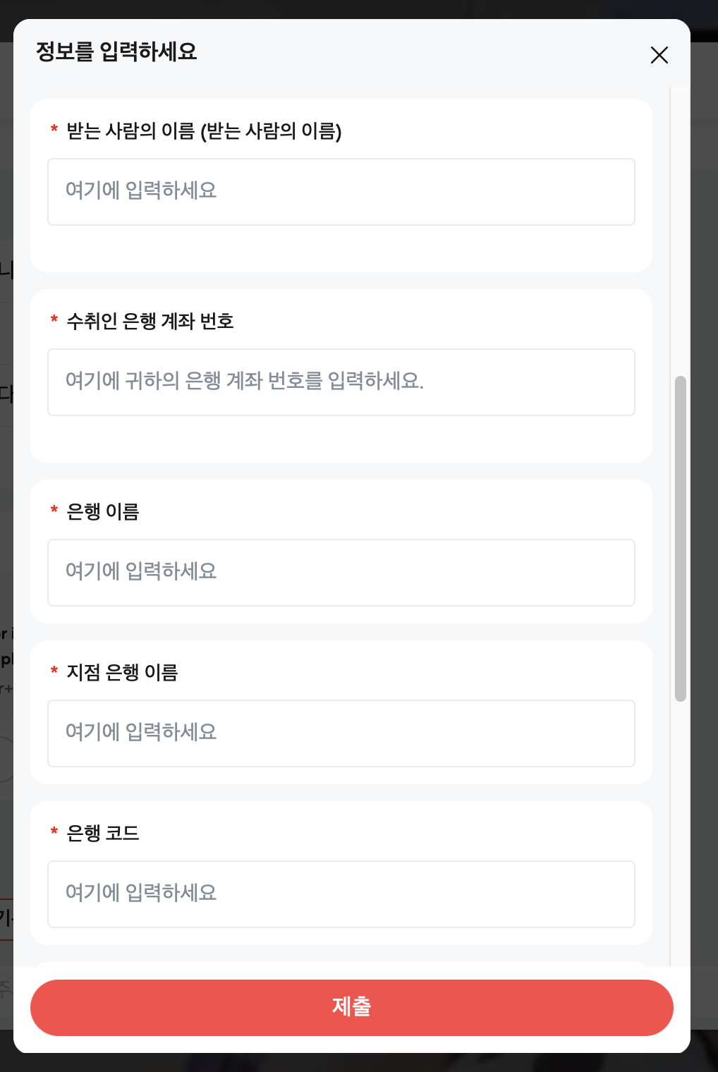Image resolution: width=718 pixels, height=1072 pixels.
Task: Click the 정보를 입력하세요 dialog title
Action: tap(116, 51)
